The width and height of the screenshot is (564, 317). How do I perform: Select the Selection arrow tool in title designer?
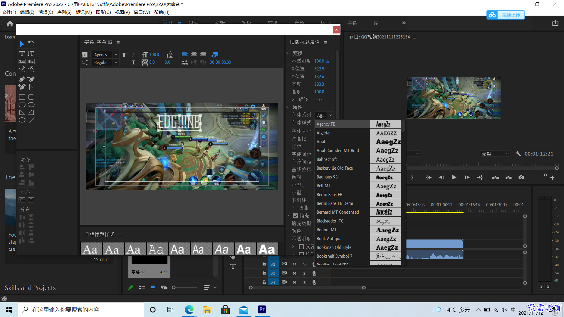tap(22, 44)
